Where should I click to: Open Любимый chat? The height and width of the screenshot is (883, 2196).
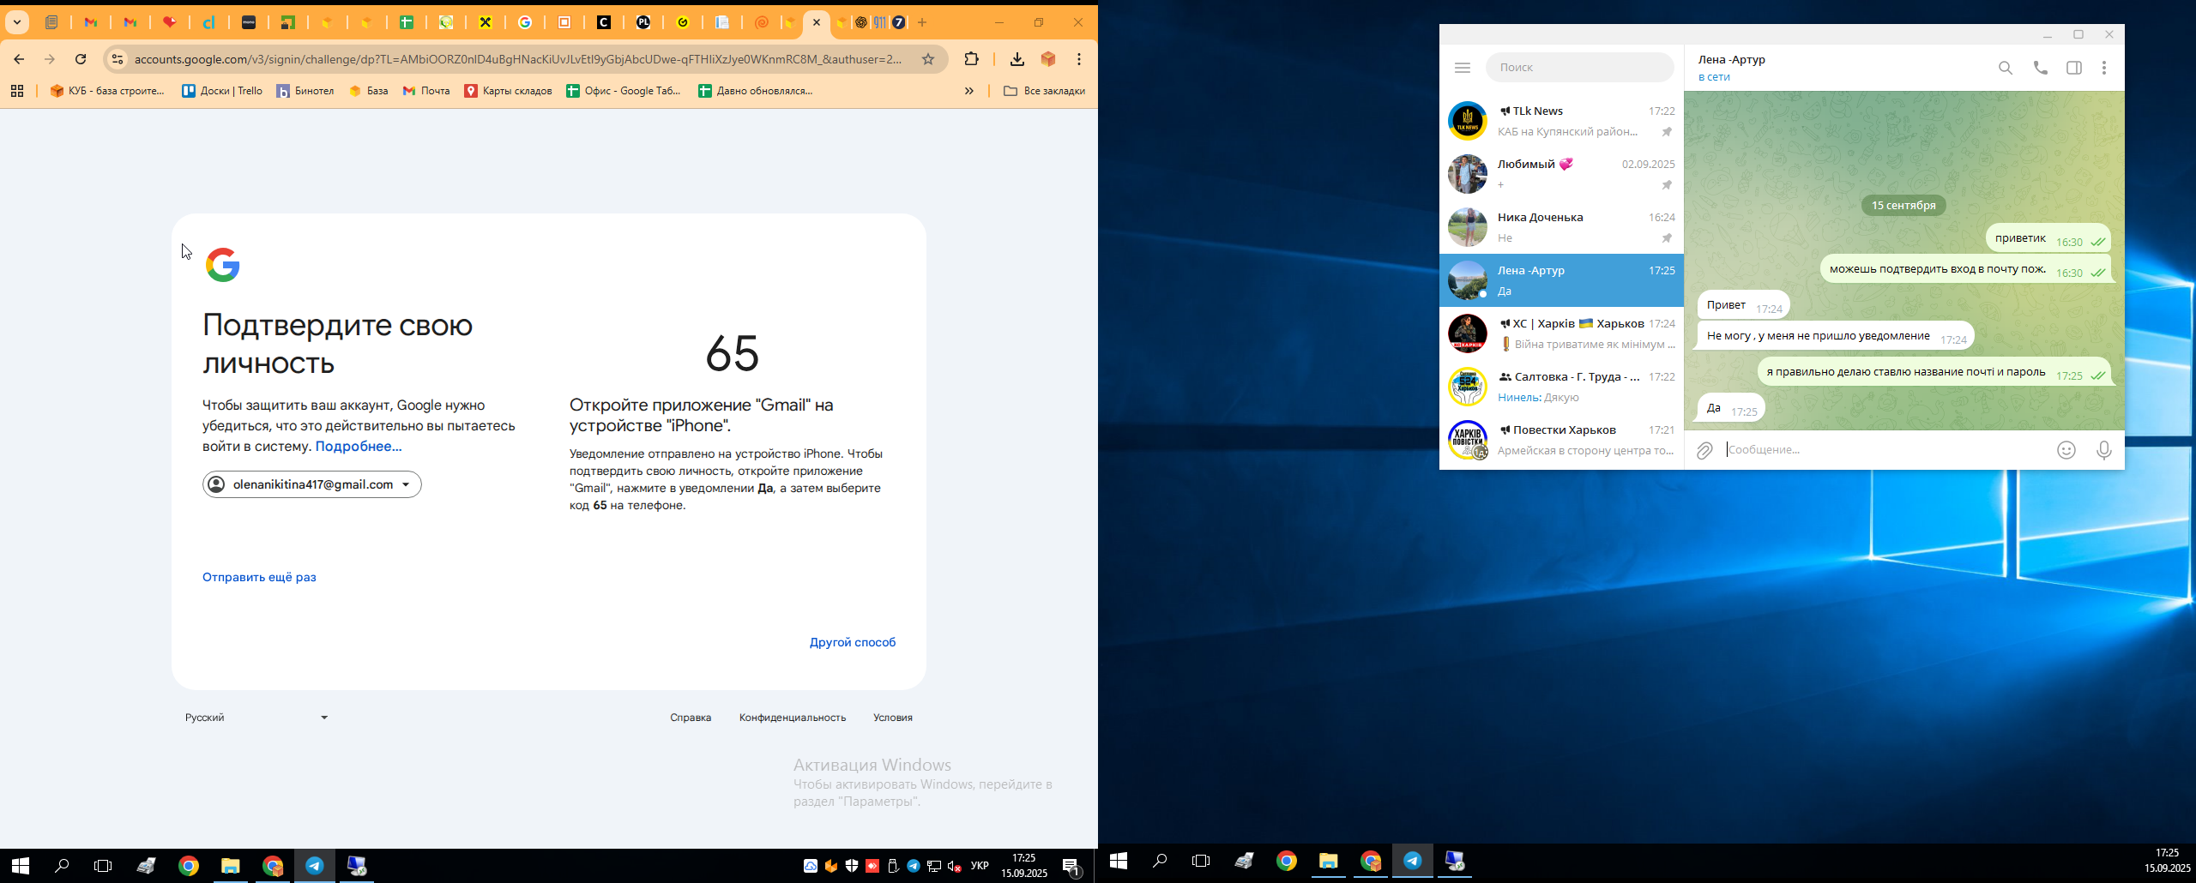tap(1561, 174)
